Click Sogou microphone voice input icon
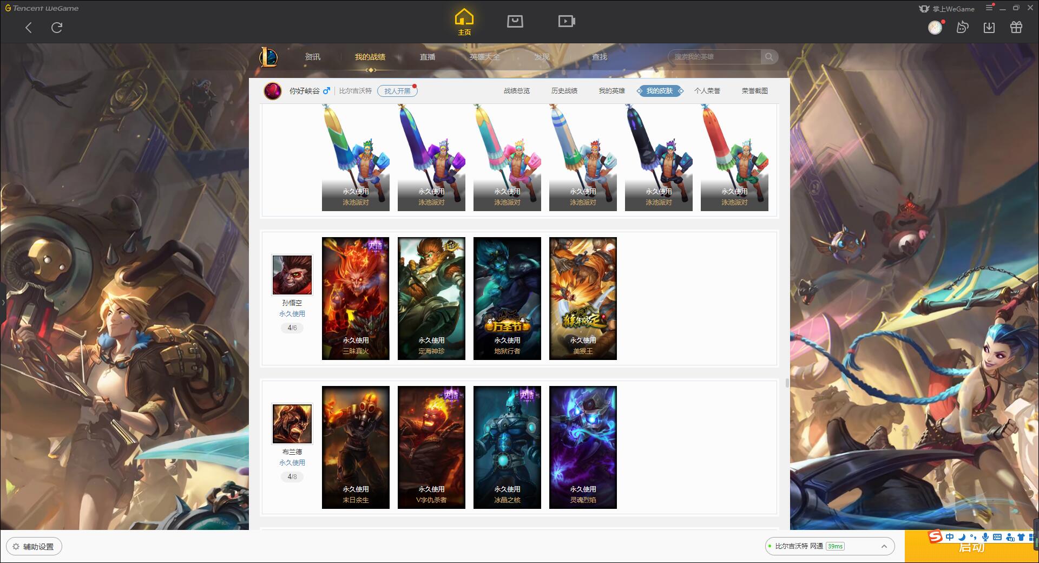 click(985, 537)
